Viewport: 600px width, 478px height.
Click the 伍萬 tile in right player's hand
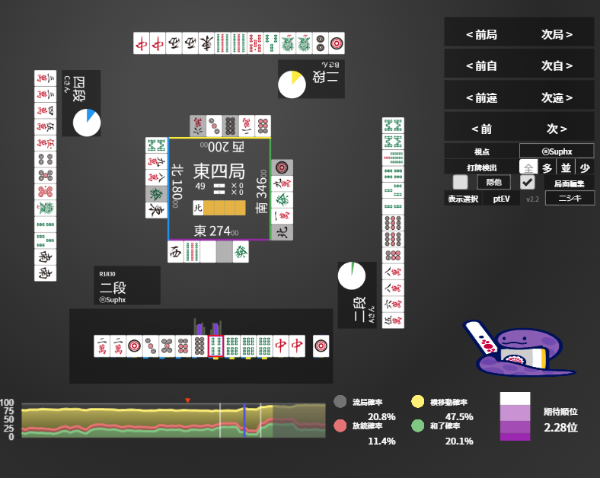(393, 320)
